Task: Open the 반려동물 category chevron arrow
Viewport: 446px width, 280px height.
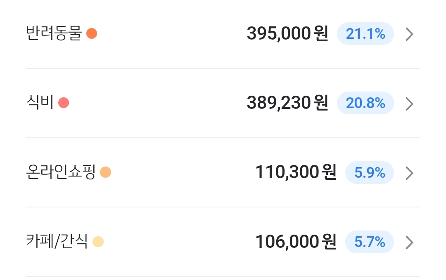Action: (409, 34)
